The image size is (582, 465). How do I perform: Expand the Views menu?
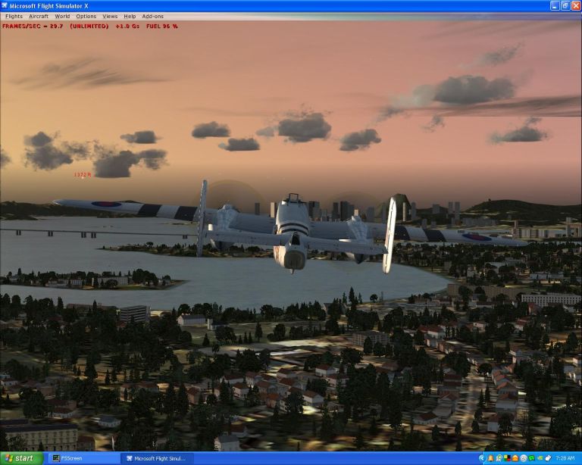110,16
